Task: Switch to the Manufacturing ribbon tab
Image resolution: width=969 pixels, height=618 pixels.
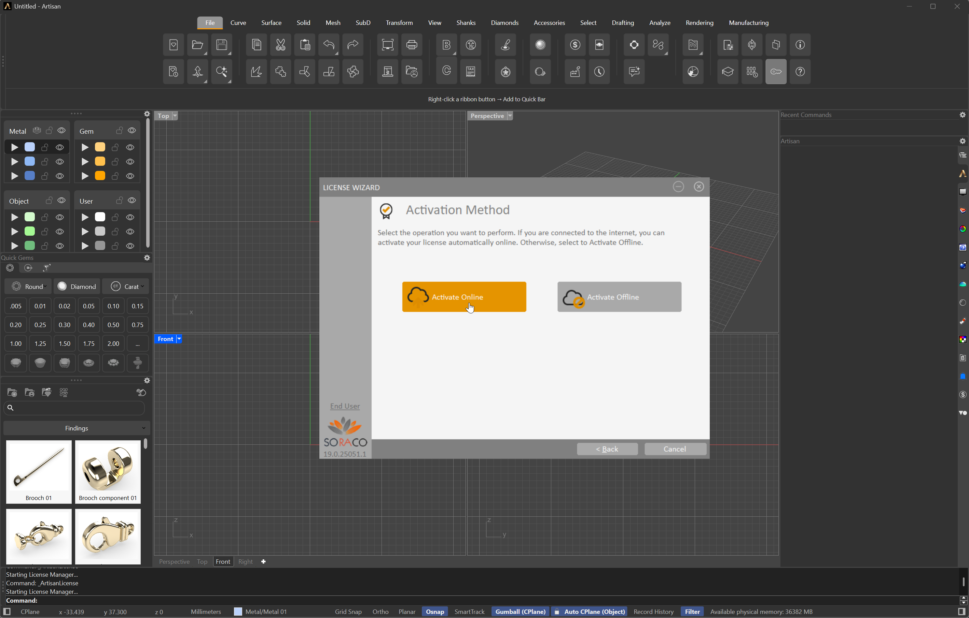Action: click(748, 23)
